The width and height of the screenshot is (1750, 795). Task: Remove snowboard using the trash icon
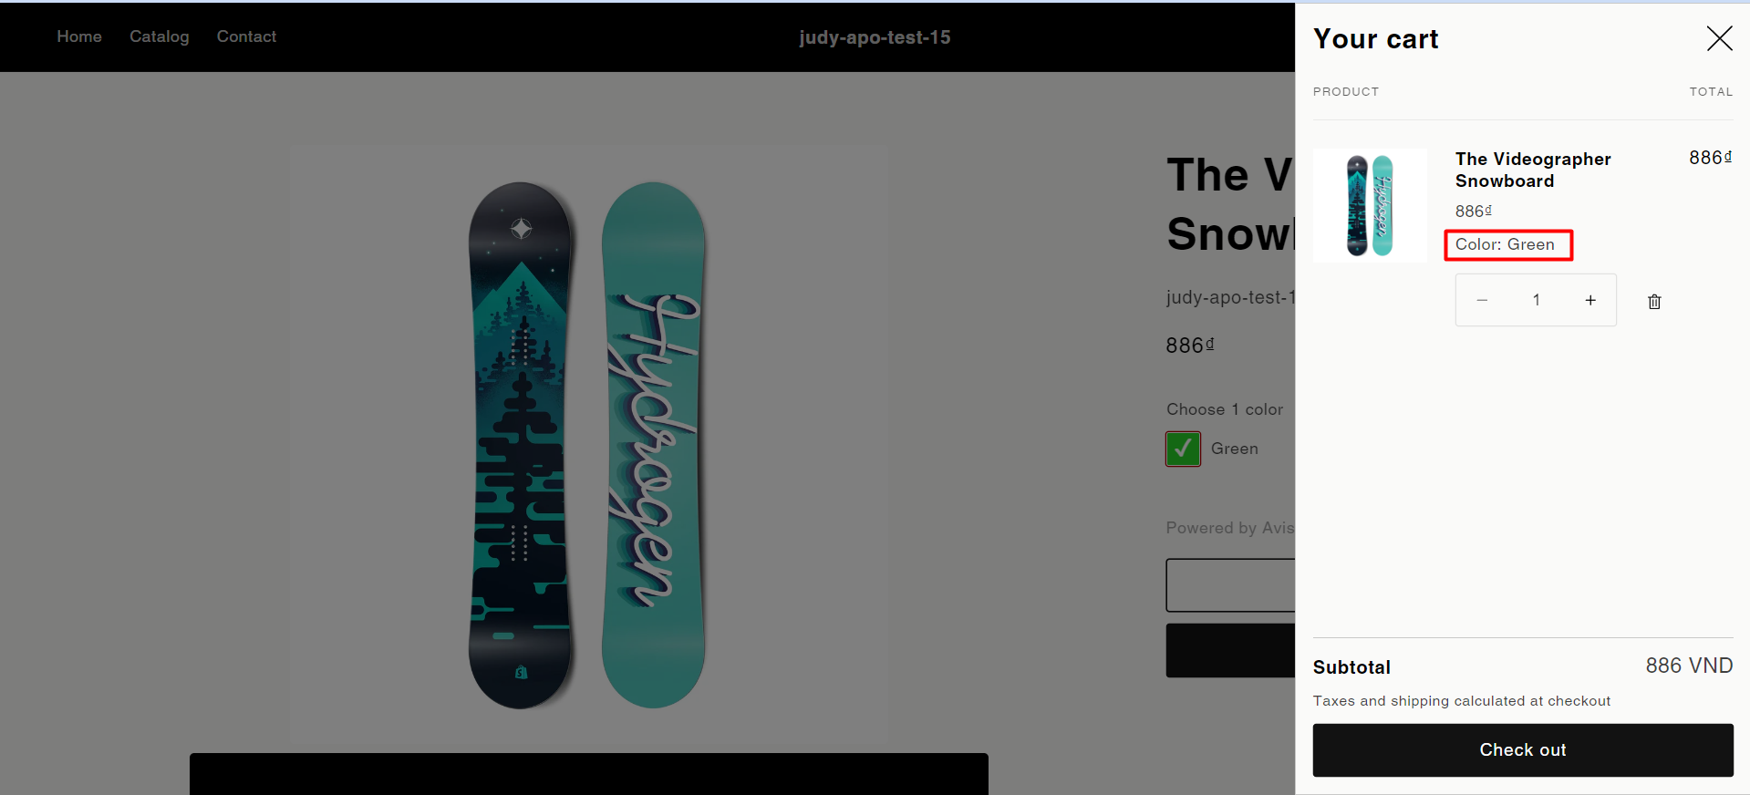[1654, 302]
